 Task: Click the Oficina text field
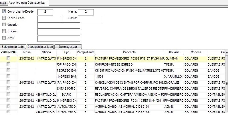(59, 32)
